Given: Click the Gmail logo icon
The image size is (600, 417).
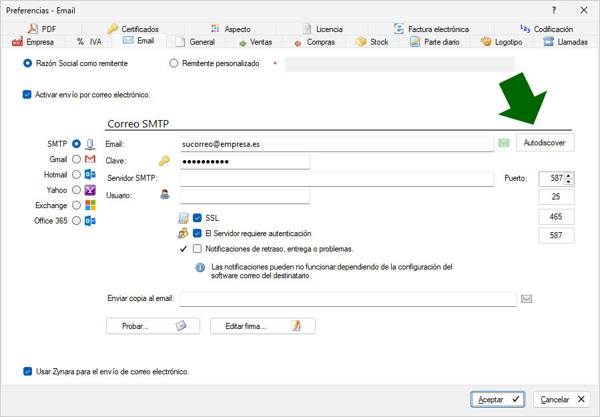Looking at the screenshot, I should [90, 159].
